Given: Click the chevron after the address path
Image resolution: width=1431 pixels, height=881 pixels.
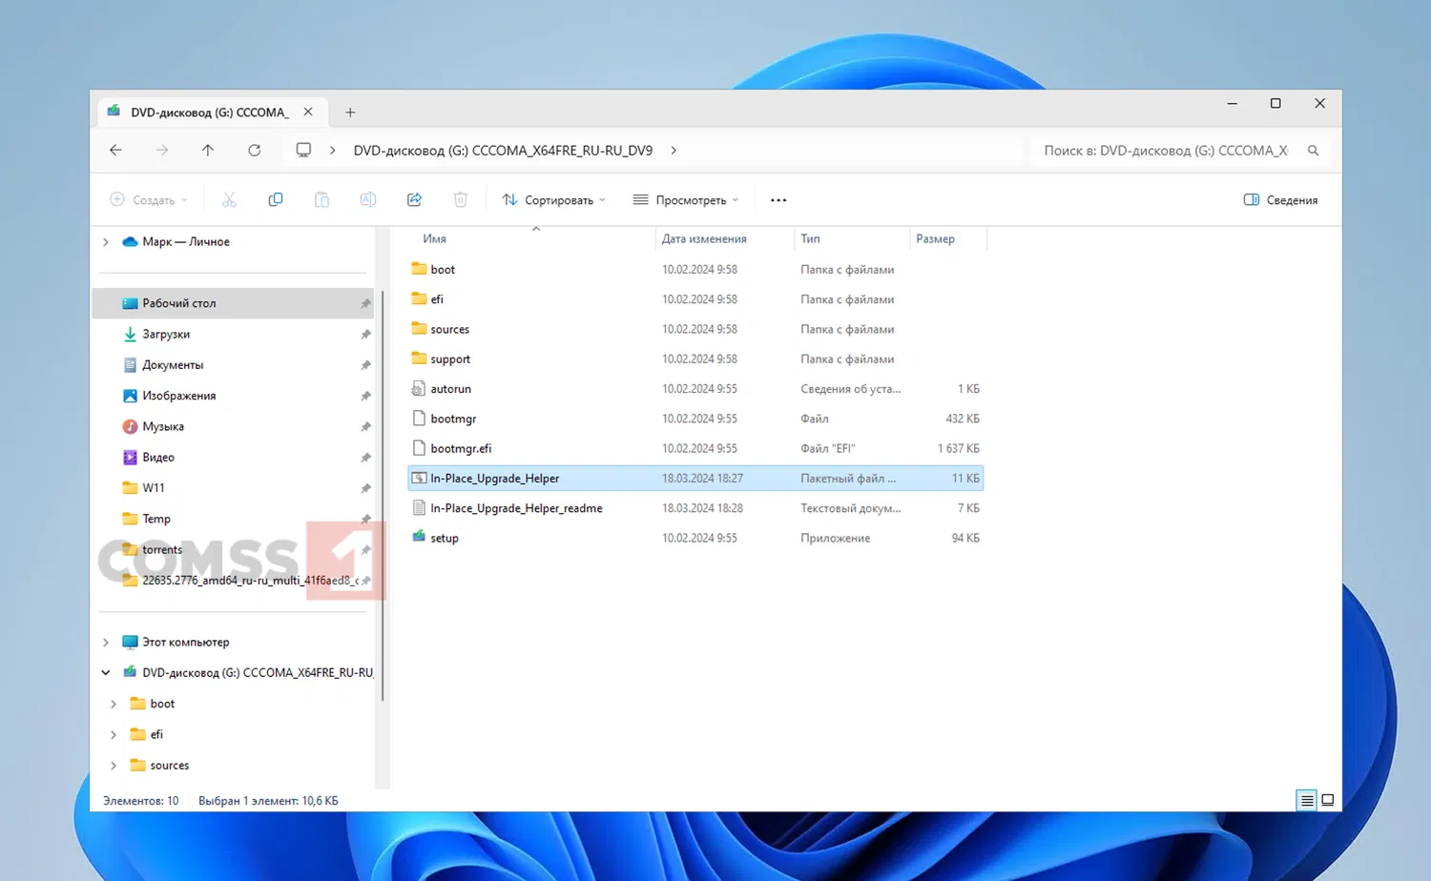Looking at the screenshot, I should [674, 151].
